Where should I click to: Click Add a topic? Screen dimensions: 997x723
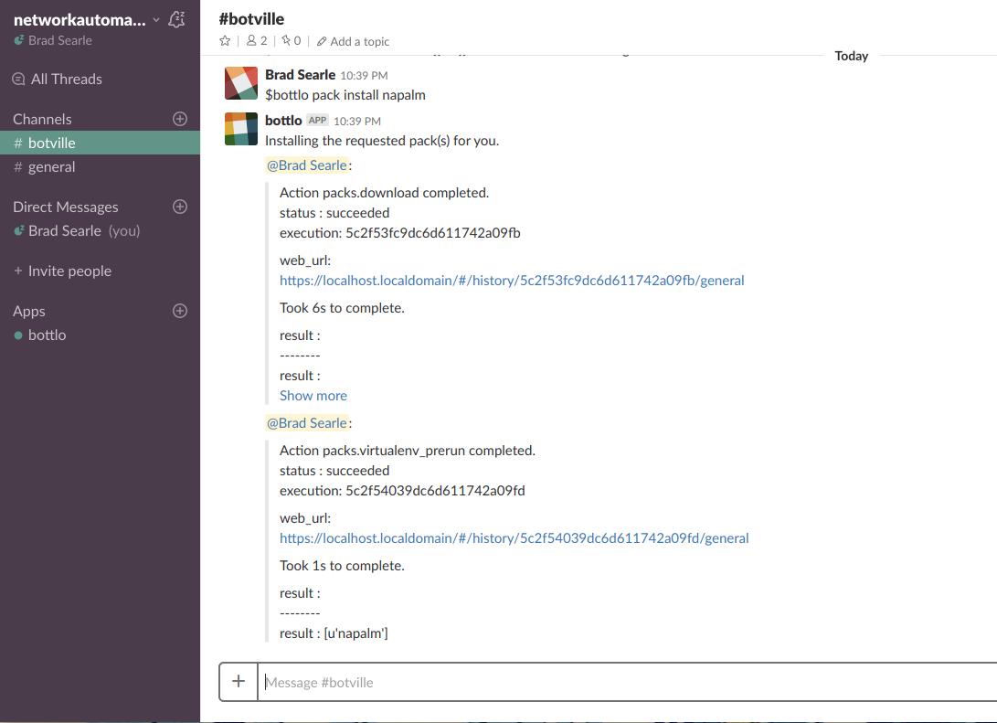[359, 41]
